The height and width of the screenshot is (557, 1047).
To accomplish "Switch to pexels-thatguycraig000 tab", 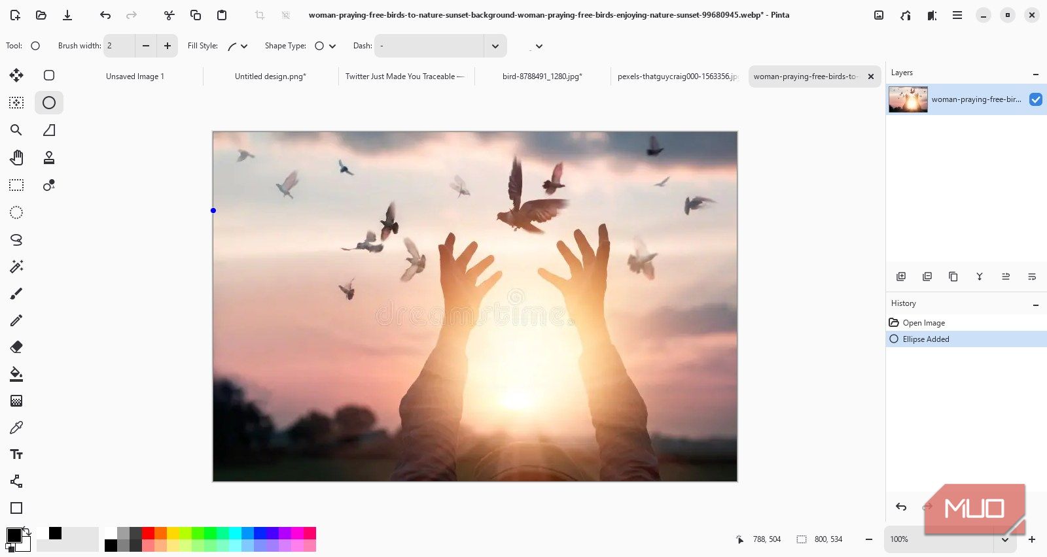I will 678,76.
